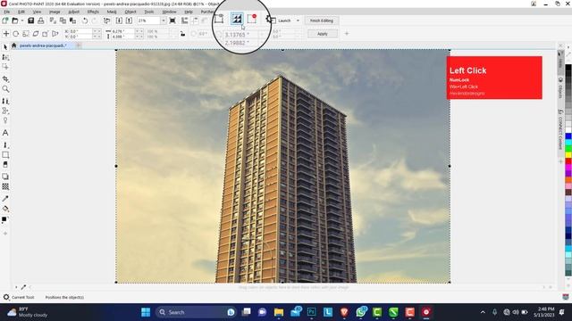Viewport: 572px width, 321px height.
Task: Click the New document icon
Action: (5, 21)
